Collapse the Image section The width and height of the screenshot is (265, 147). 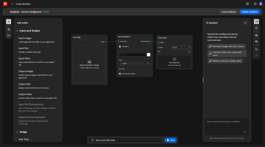[17, 132]
